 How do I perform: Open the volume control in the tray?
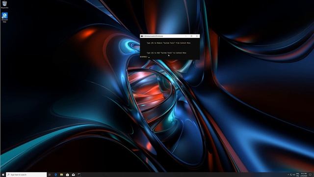pos(294,175)
